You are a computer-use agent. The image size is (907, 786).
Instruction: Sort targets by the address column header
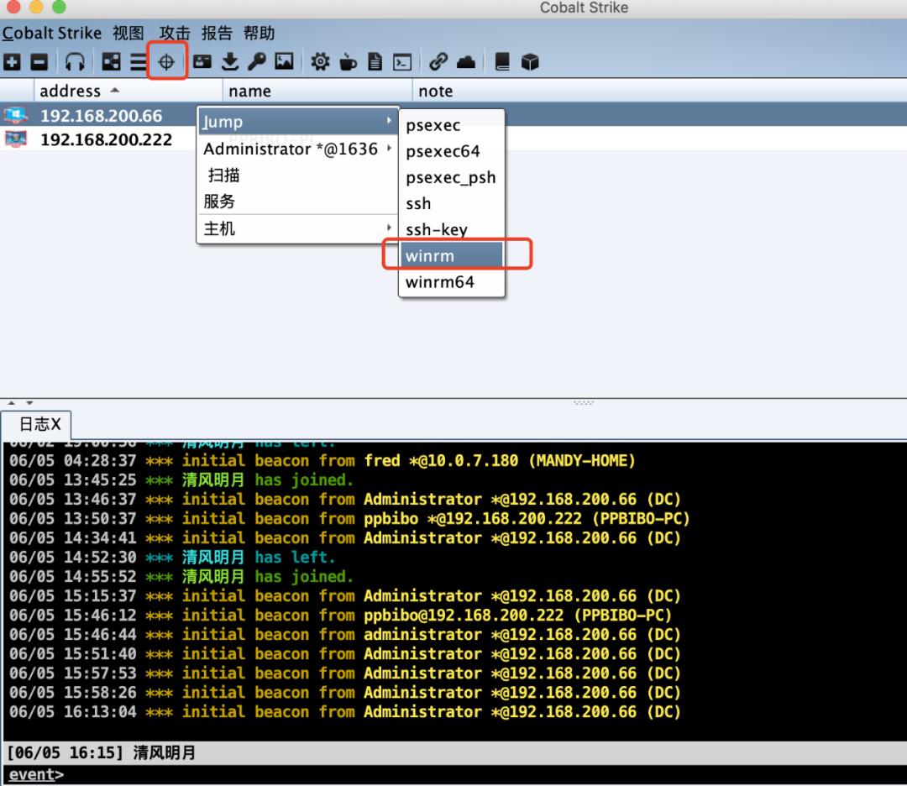[x=128, y=91]
